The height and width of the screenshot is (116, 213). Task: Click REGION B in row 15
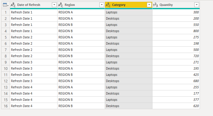tap(66, 100)
